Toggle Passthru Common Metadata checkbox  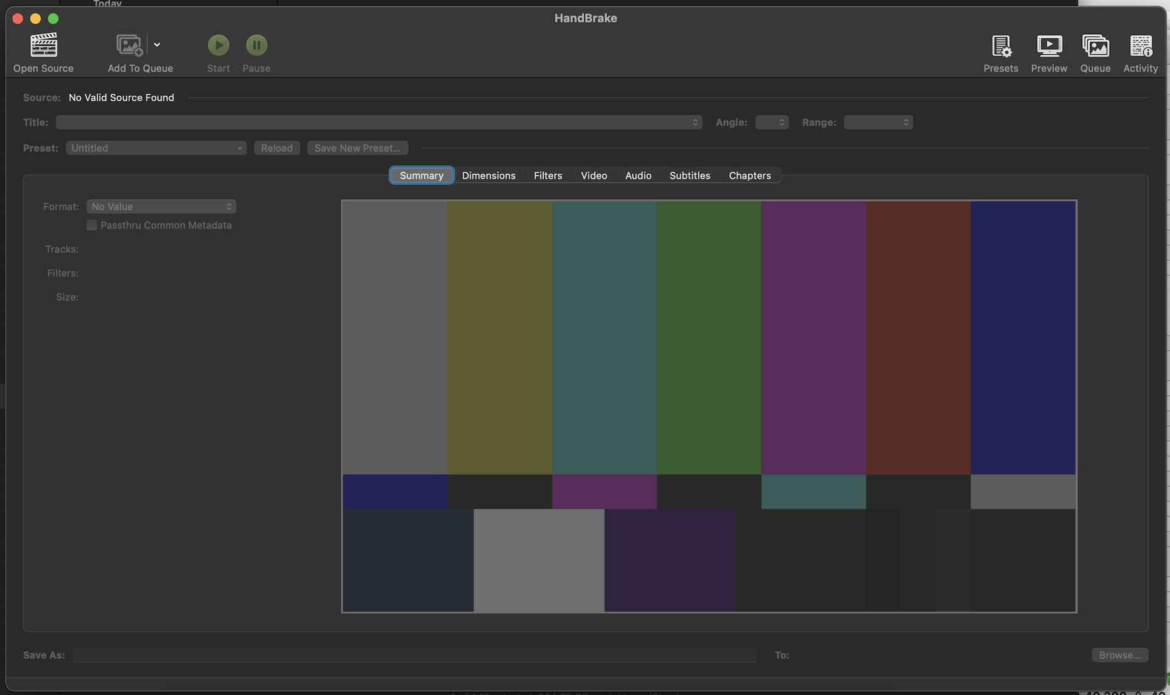click(92, 225)
